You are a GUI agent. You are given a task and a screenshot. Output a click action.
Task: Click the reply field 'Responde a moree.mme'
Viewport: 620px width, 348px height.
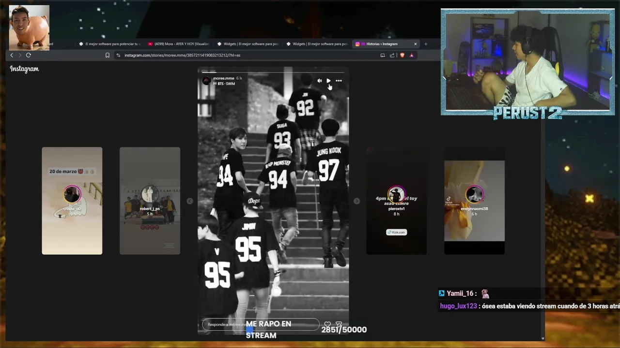pyautogui.click(x=261, y=324)
